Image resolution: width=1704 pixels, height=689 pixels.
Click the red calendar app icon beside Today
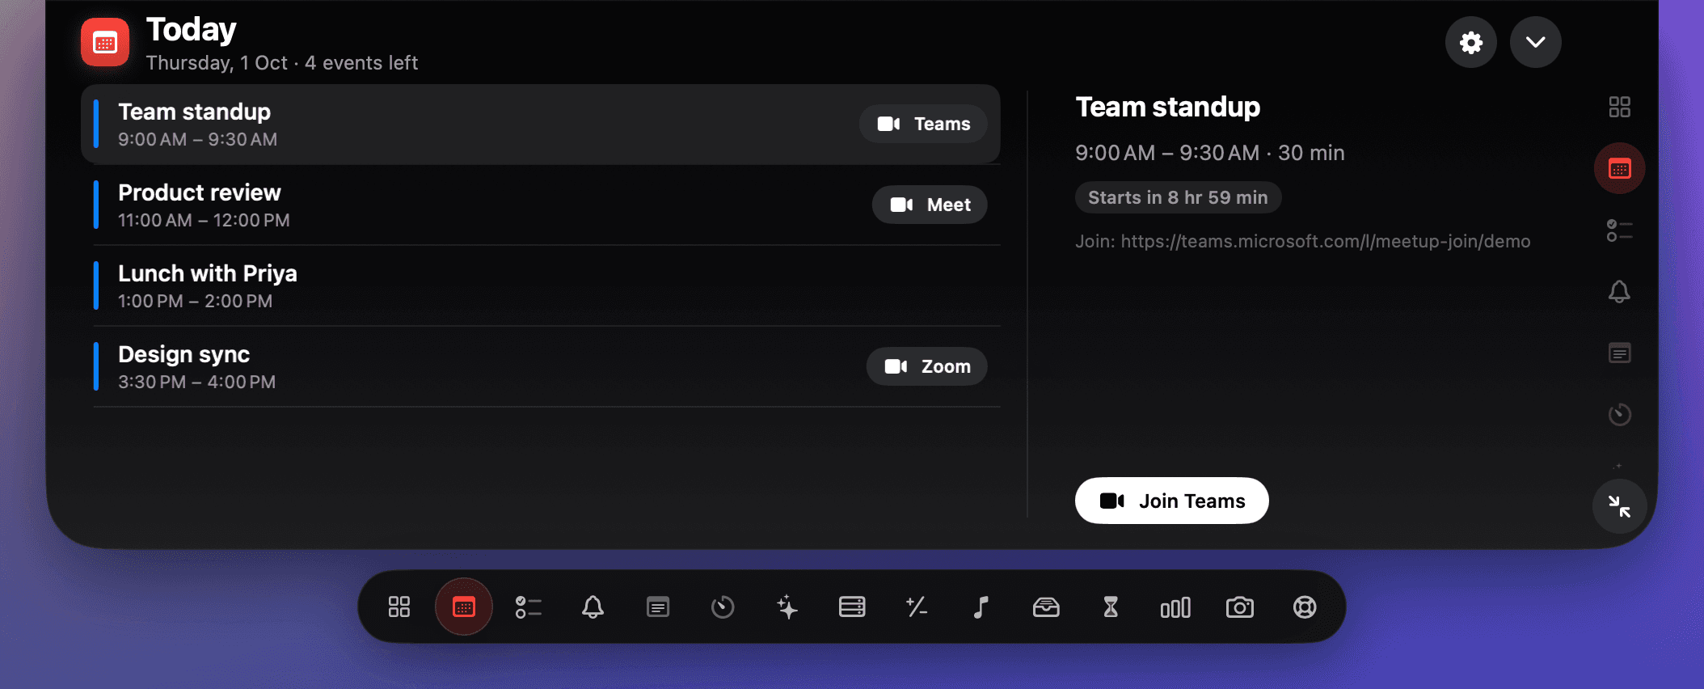(105, 42)
